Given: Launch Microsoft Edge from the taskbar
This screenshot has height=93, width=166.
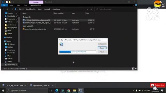Looking at the screenshot, I should [57, 91].
